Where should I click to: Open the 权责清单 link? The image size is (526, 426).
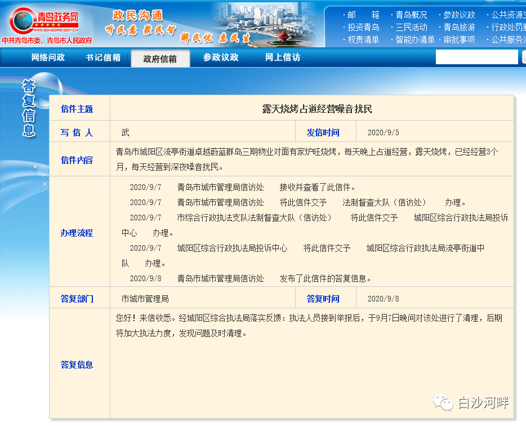tap(363, 39)
